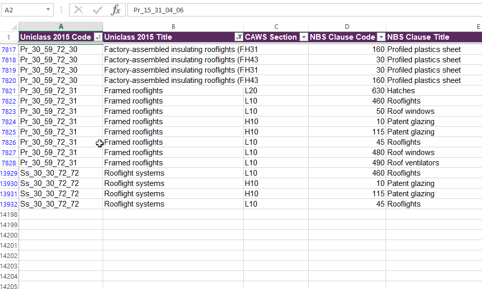
Task: Click clause code 115 in row 13931
Action: 347,194
